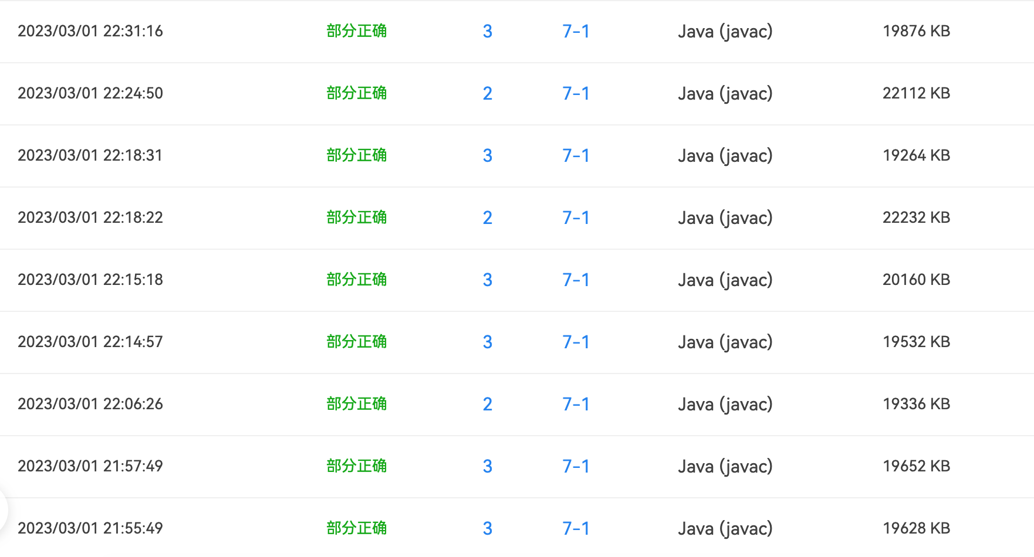Open 7-1 link in 22:15:18 row
This screenshot has height=557, width=1034.
tap(576, 280)
